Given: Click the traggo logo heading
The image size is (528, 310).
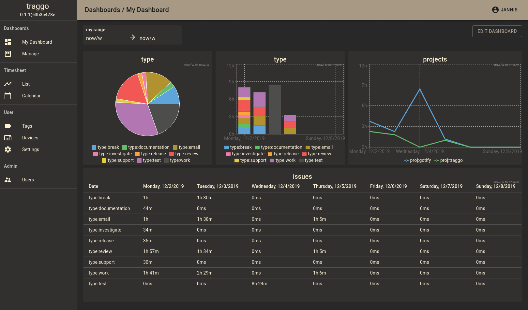Looking at the screenshot, I should pyautogui.click(x=38, y=6).
